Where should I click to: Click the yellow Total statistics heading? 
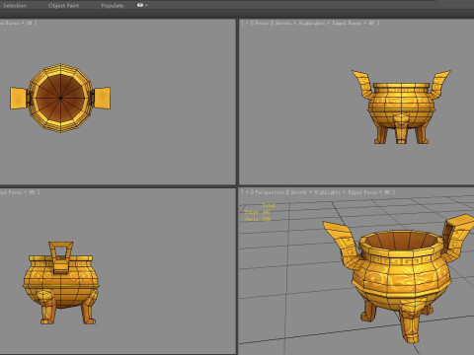pyautogui.click(x=269, y=205)
